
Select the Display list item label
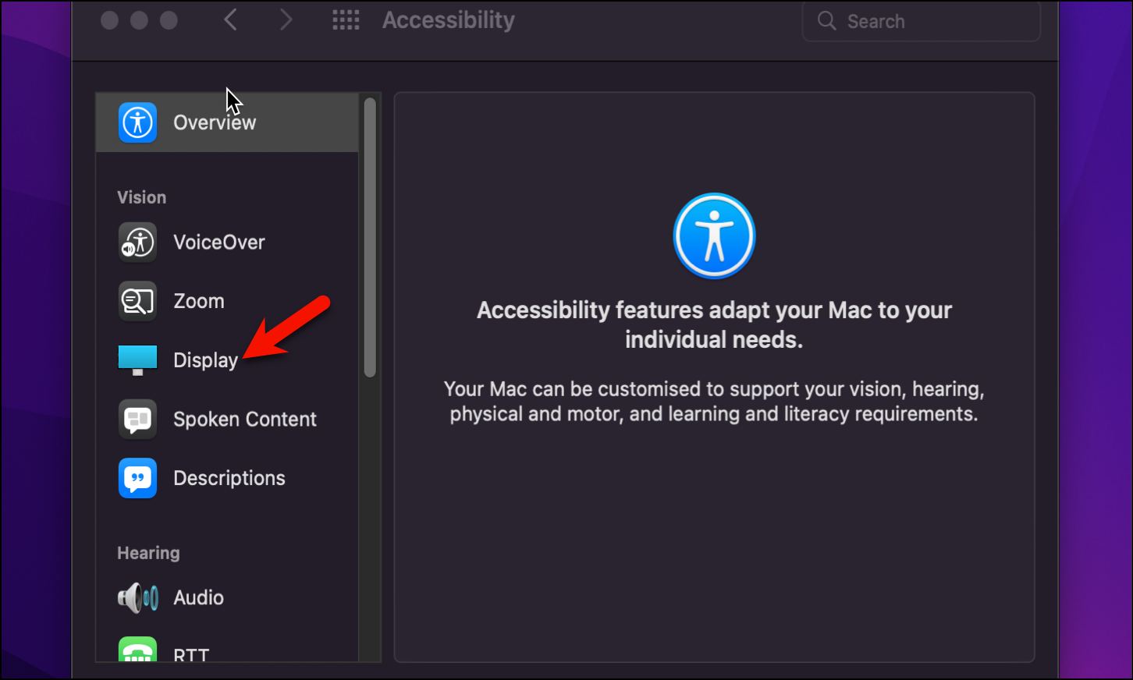click(x=205, y=360)
